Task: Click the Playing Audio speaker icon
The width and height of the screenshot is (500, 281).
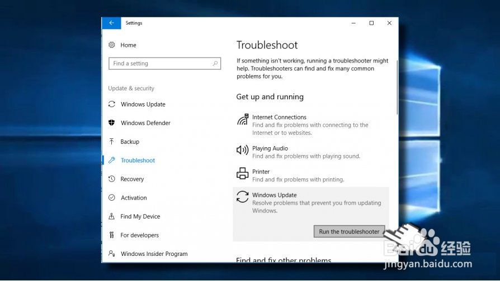Action: [242, 150]
